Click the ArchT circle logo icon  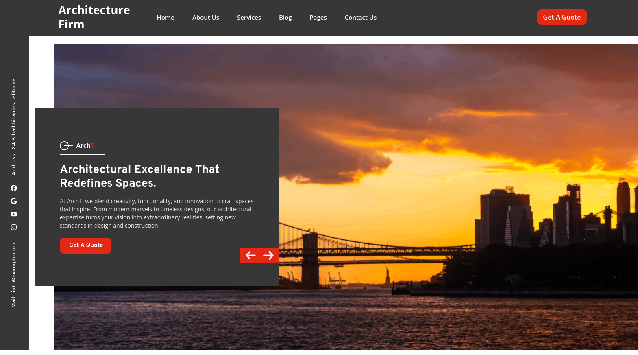pos(66,146)
